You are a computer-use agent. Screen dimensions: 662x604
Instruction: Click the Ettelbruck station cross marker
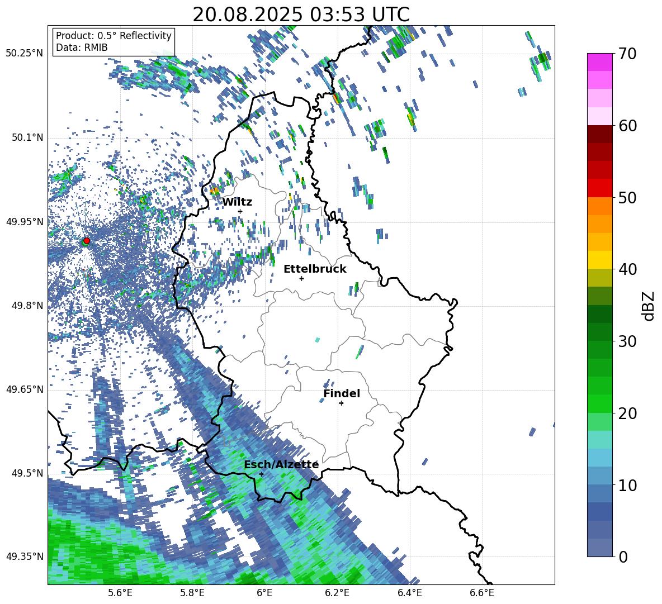(x=301, y=278)
